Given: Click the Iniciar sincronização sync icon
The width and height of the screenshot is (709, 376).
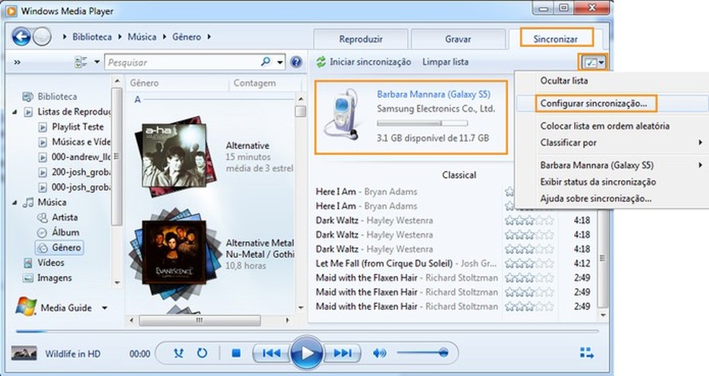Looking at the screenshot, I should coord(321,63).
